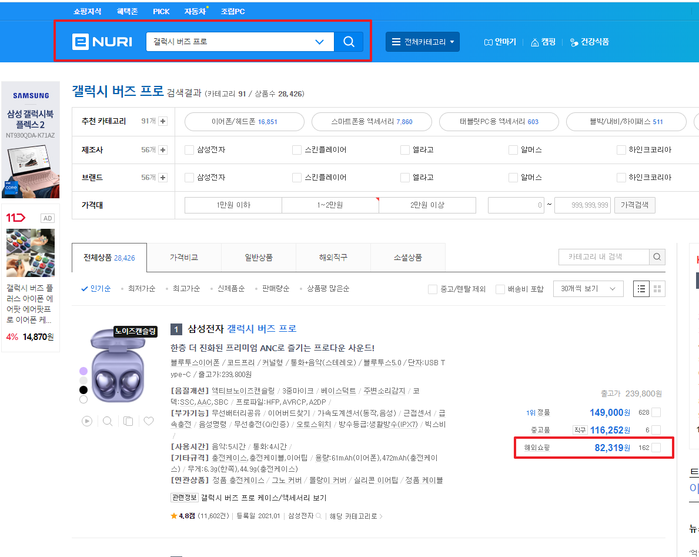Image resolution: width=699 pixels, height=557 pixels.
Task: Open 조립PC top menu
Action: [233, 11]
